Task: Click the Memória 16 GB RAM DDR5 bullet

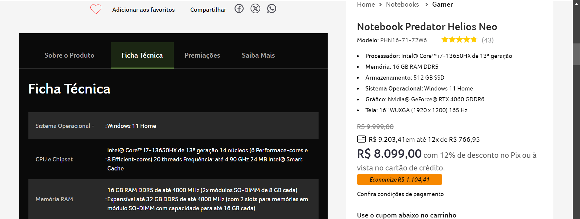Action: coord(402,67)
